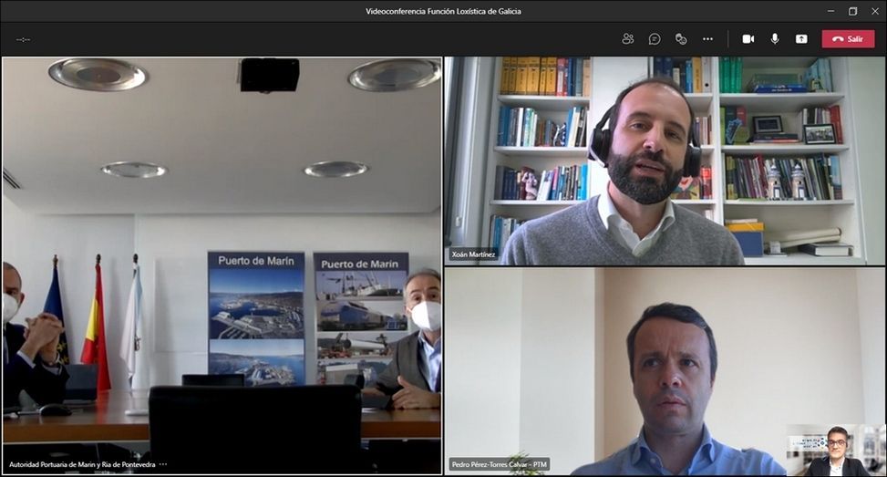Show the meeting chat
The image size is (887, 477).
(655, 39)
